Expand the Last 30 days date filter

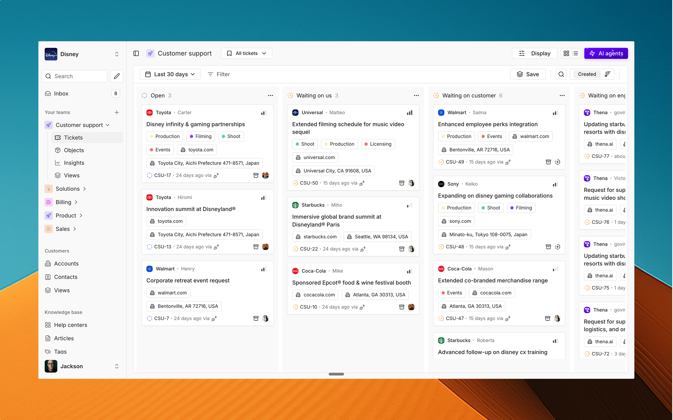170,74
